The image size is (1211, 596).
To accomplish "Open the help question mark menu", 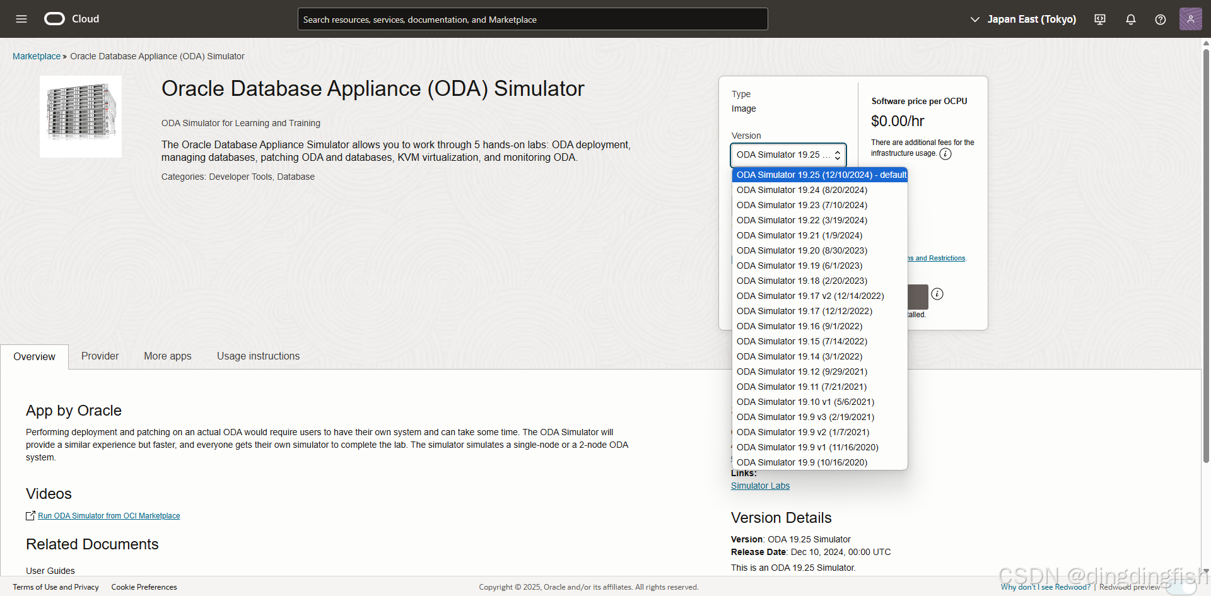I will pos(1161,20).
